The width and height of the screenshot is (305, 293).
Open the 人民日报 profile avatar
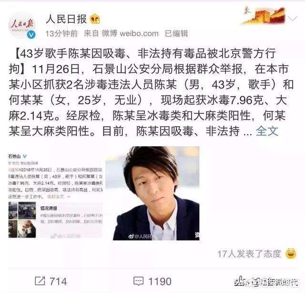pyautogui.click(x=21, y=25)
